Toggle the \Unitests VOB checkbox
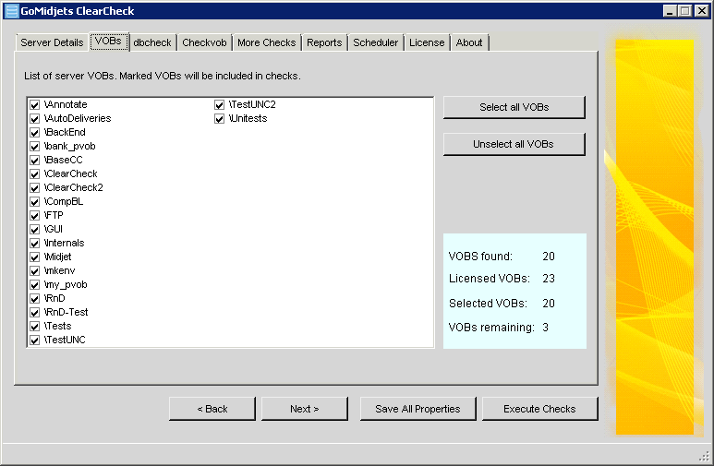The height and width of the screenshot is (466, 714). tap(220, 119)
